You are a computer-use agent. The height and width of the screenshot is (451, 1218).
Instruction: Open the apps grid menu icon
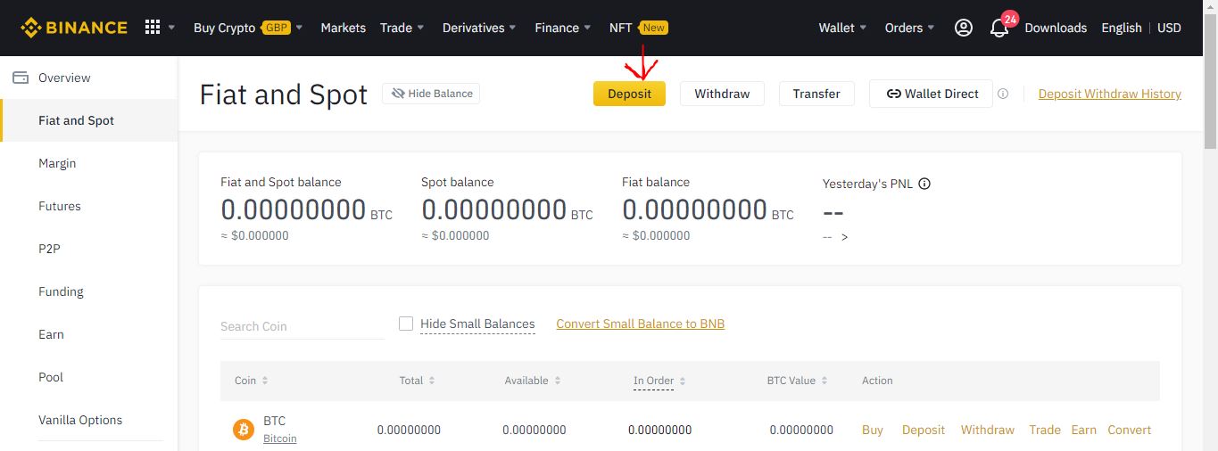point(153,28)
